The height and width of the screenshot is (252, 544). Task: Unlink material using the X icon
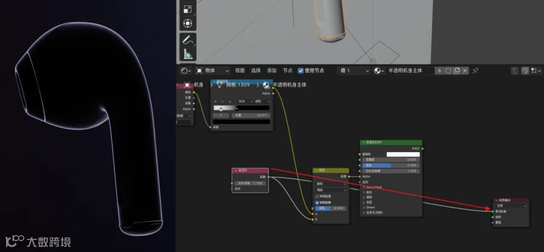(465, 71)
